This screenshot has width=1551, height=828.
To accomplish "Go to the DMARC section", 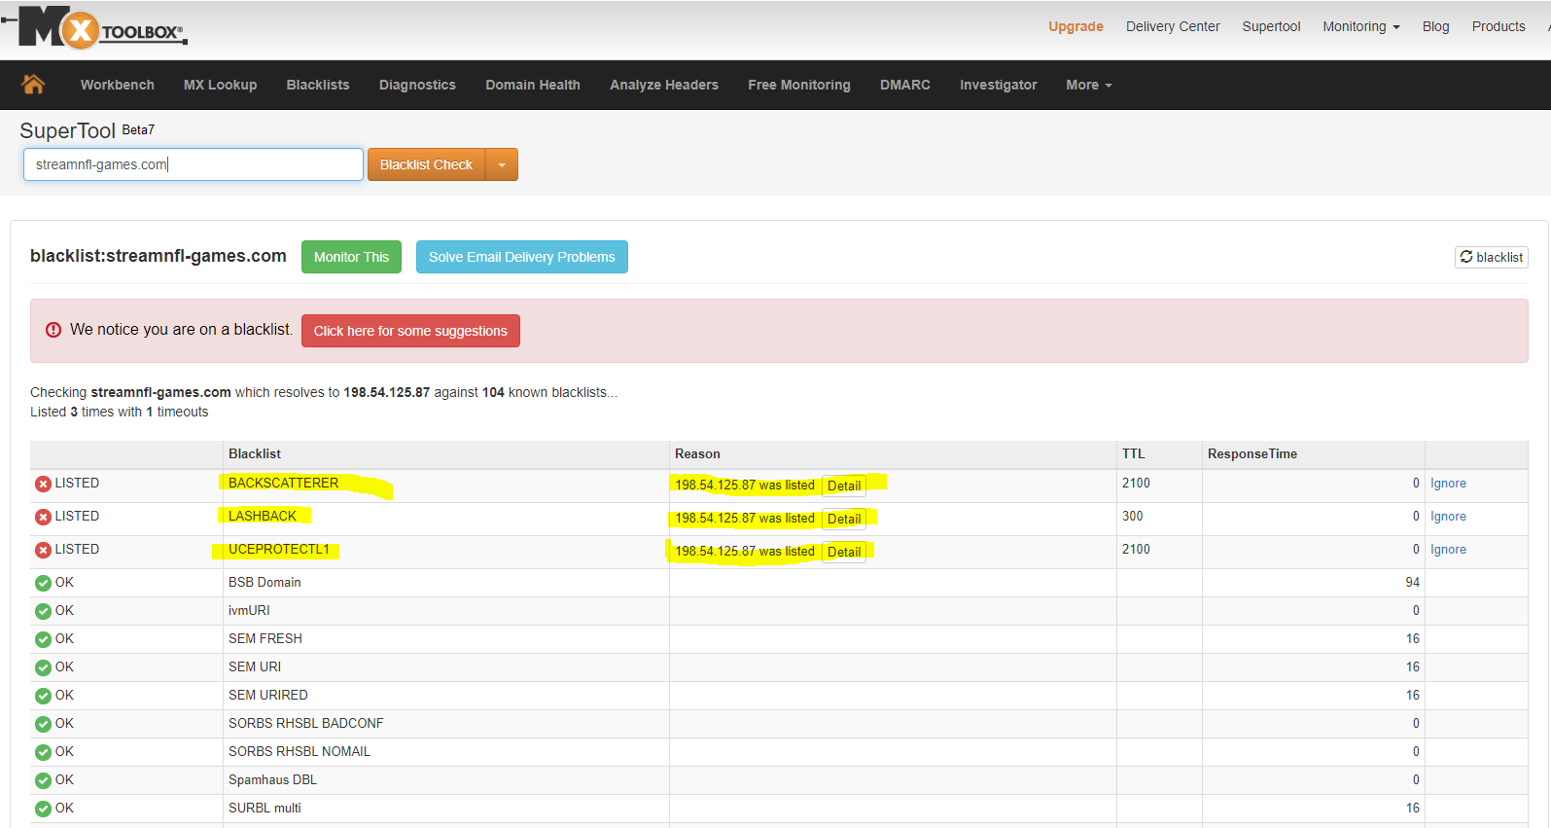I will click(905, 85).
